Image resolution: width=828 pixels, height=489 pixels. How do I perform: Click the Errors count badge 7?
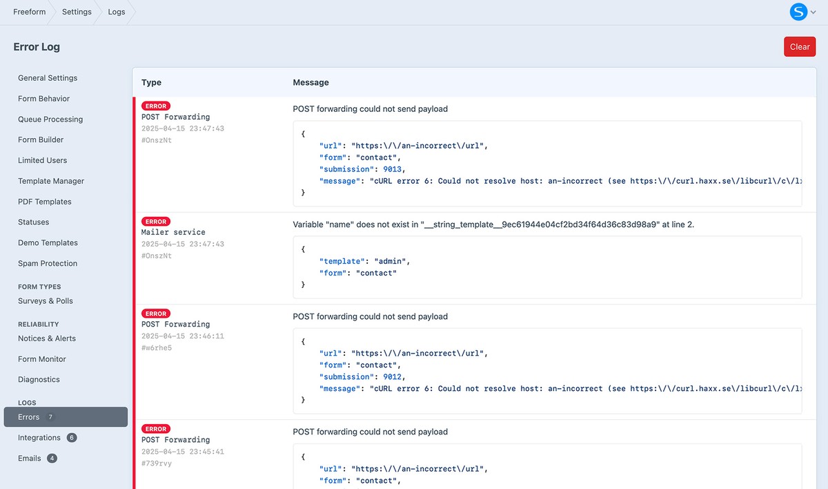pos(50,417)
